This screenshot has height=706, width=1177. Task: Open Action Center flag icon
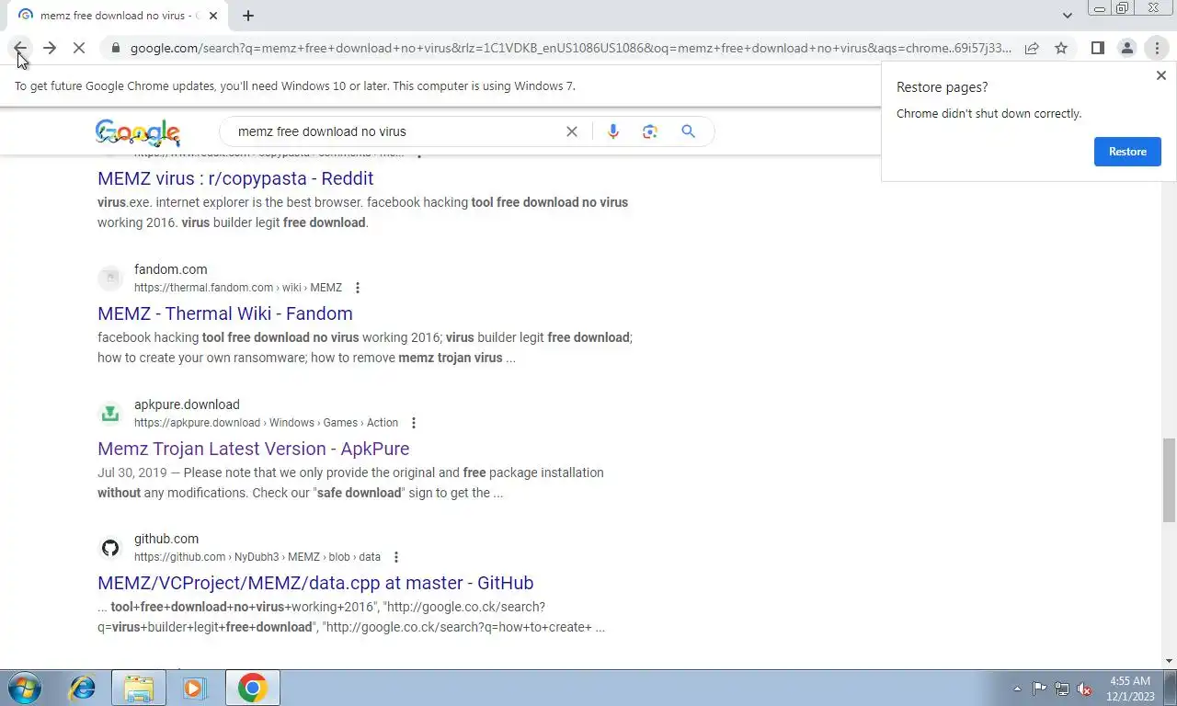[1039, 689]
